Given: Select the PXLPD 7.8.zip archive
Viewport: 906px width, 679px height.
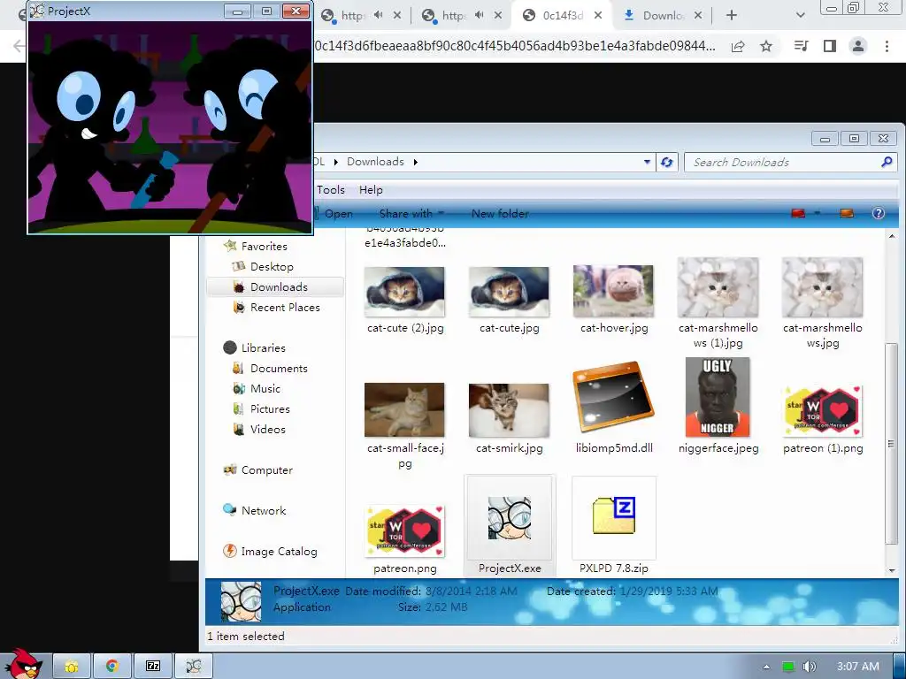Looking at the screenshot, I should 614,515.
